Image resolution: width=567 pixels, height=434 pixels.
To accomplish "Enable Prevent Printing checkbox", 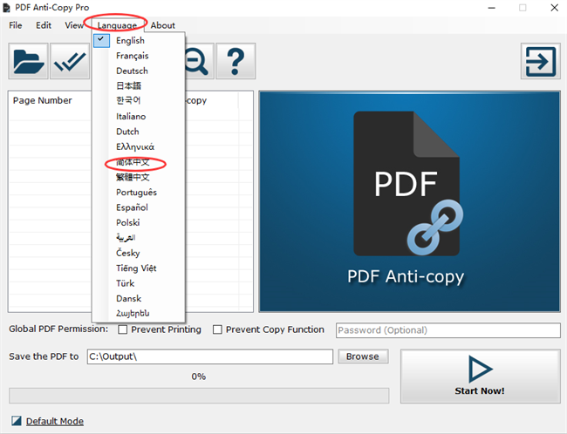I will (x=123, y=329).
